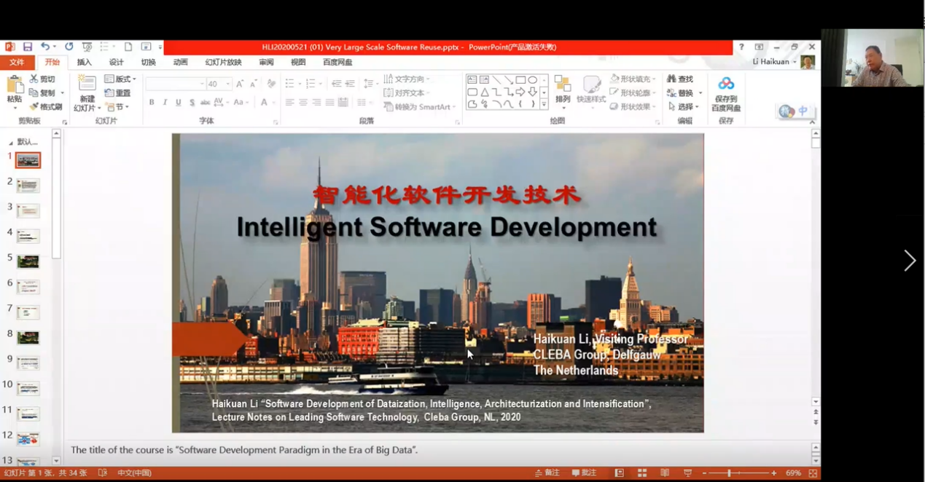
Task: Click the Reset (重置) slide button
Action: (118, 93)
